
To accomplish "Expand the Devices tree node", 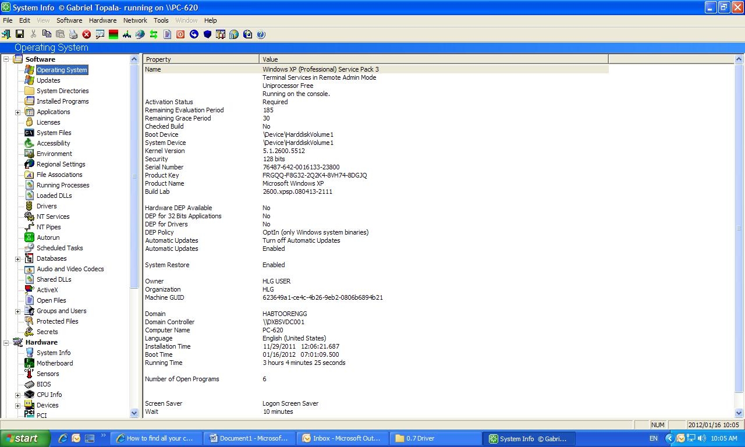I will point(17,406).
